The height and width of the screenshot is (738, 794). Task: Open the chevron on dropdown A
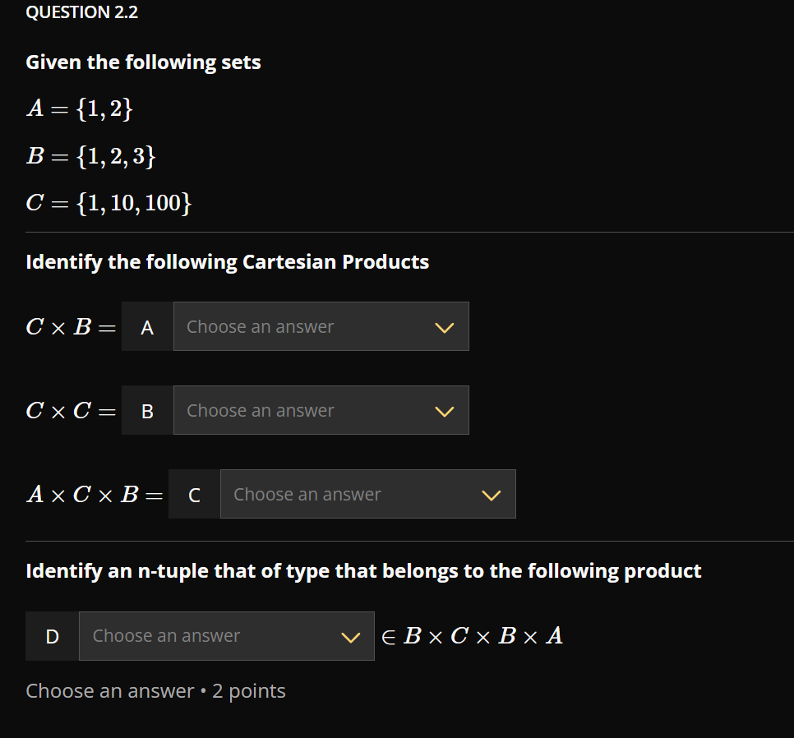tap(444, 326)
